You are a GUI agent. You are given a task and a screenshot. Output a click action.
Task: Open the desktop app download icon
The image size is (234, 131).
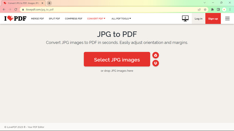click(x=185, y=19)
